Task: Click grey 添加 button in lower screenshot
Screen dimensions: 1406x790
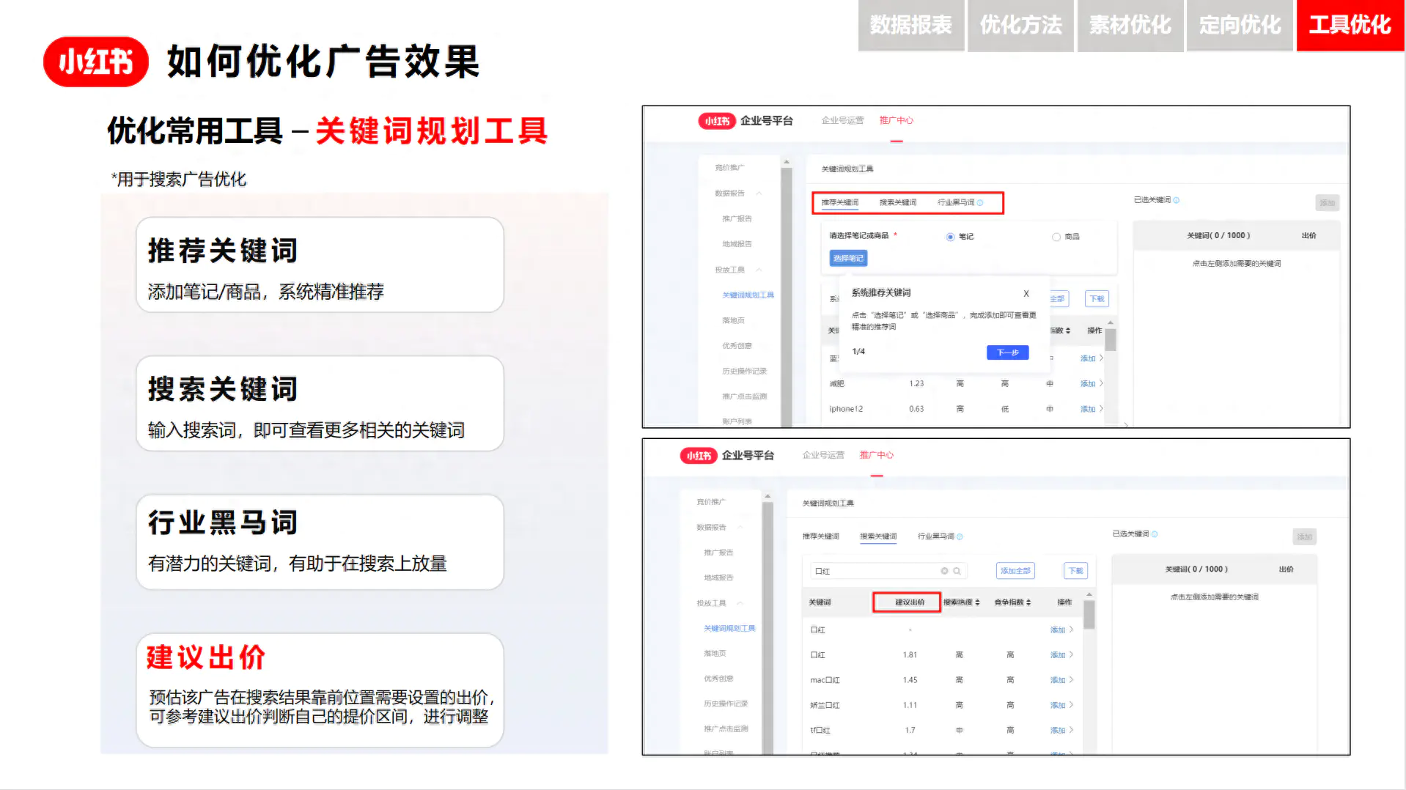Action: click(1305, 537)
